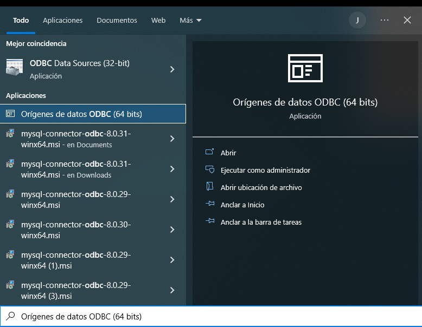
Task: Click the Abrir open-window icon
Action: 210,152
